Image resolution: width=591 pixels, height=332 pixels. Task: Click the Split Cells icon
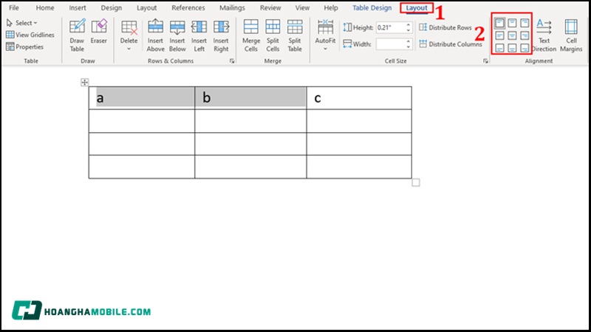pos(273,27)
